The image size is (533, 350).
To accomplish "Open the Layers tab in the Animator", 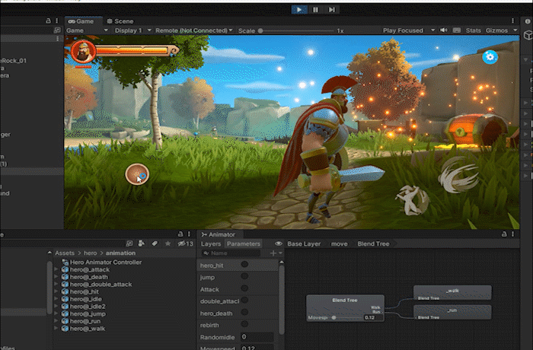I will click(x=210, y=243).
